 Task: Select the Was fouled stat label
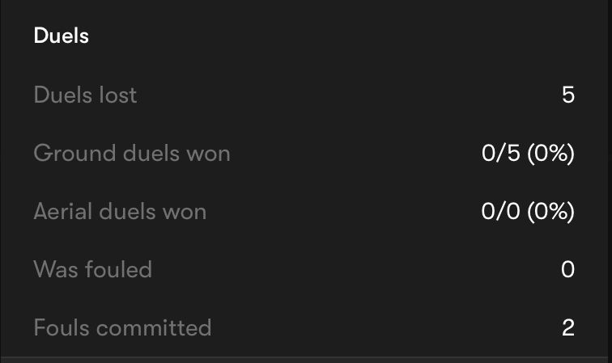(93, 269)
